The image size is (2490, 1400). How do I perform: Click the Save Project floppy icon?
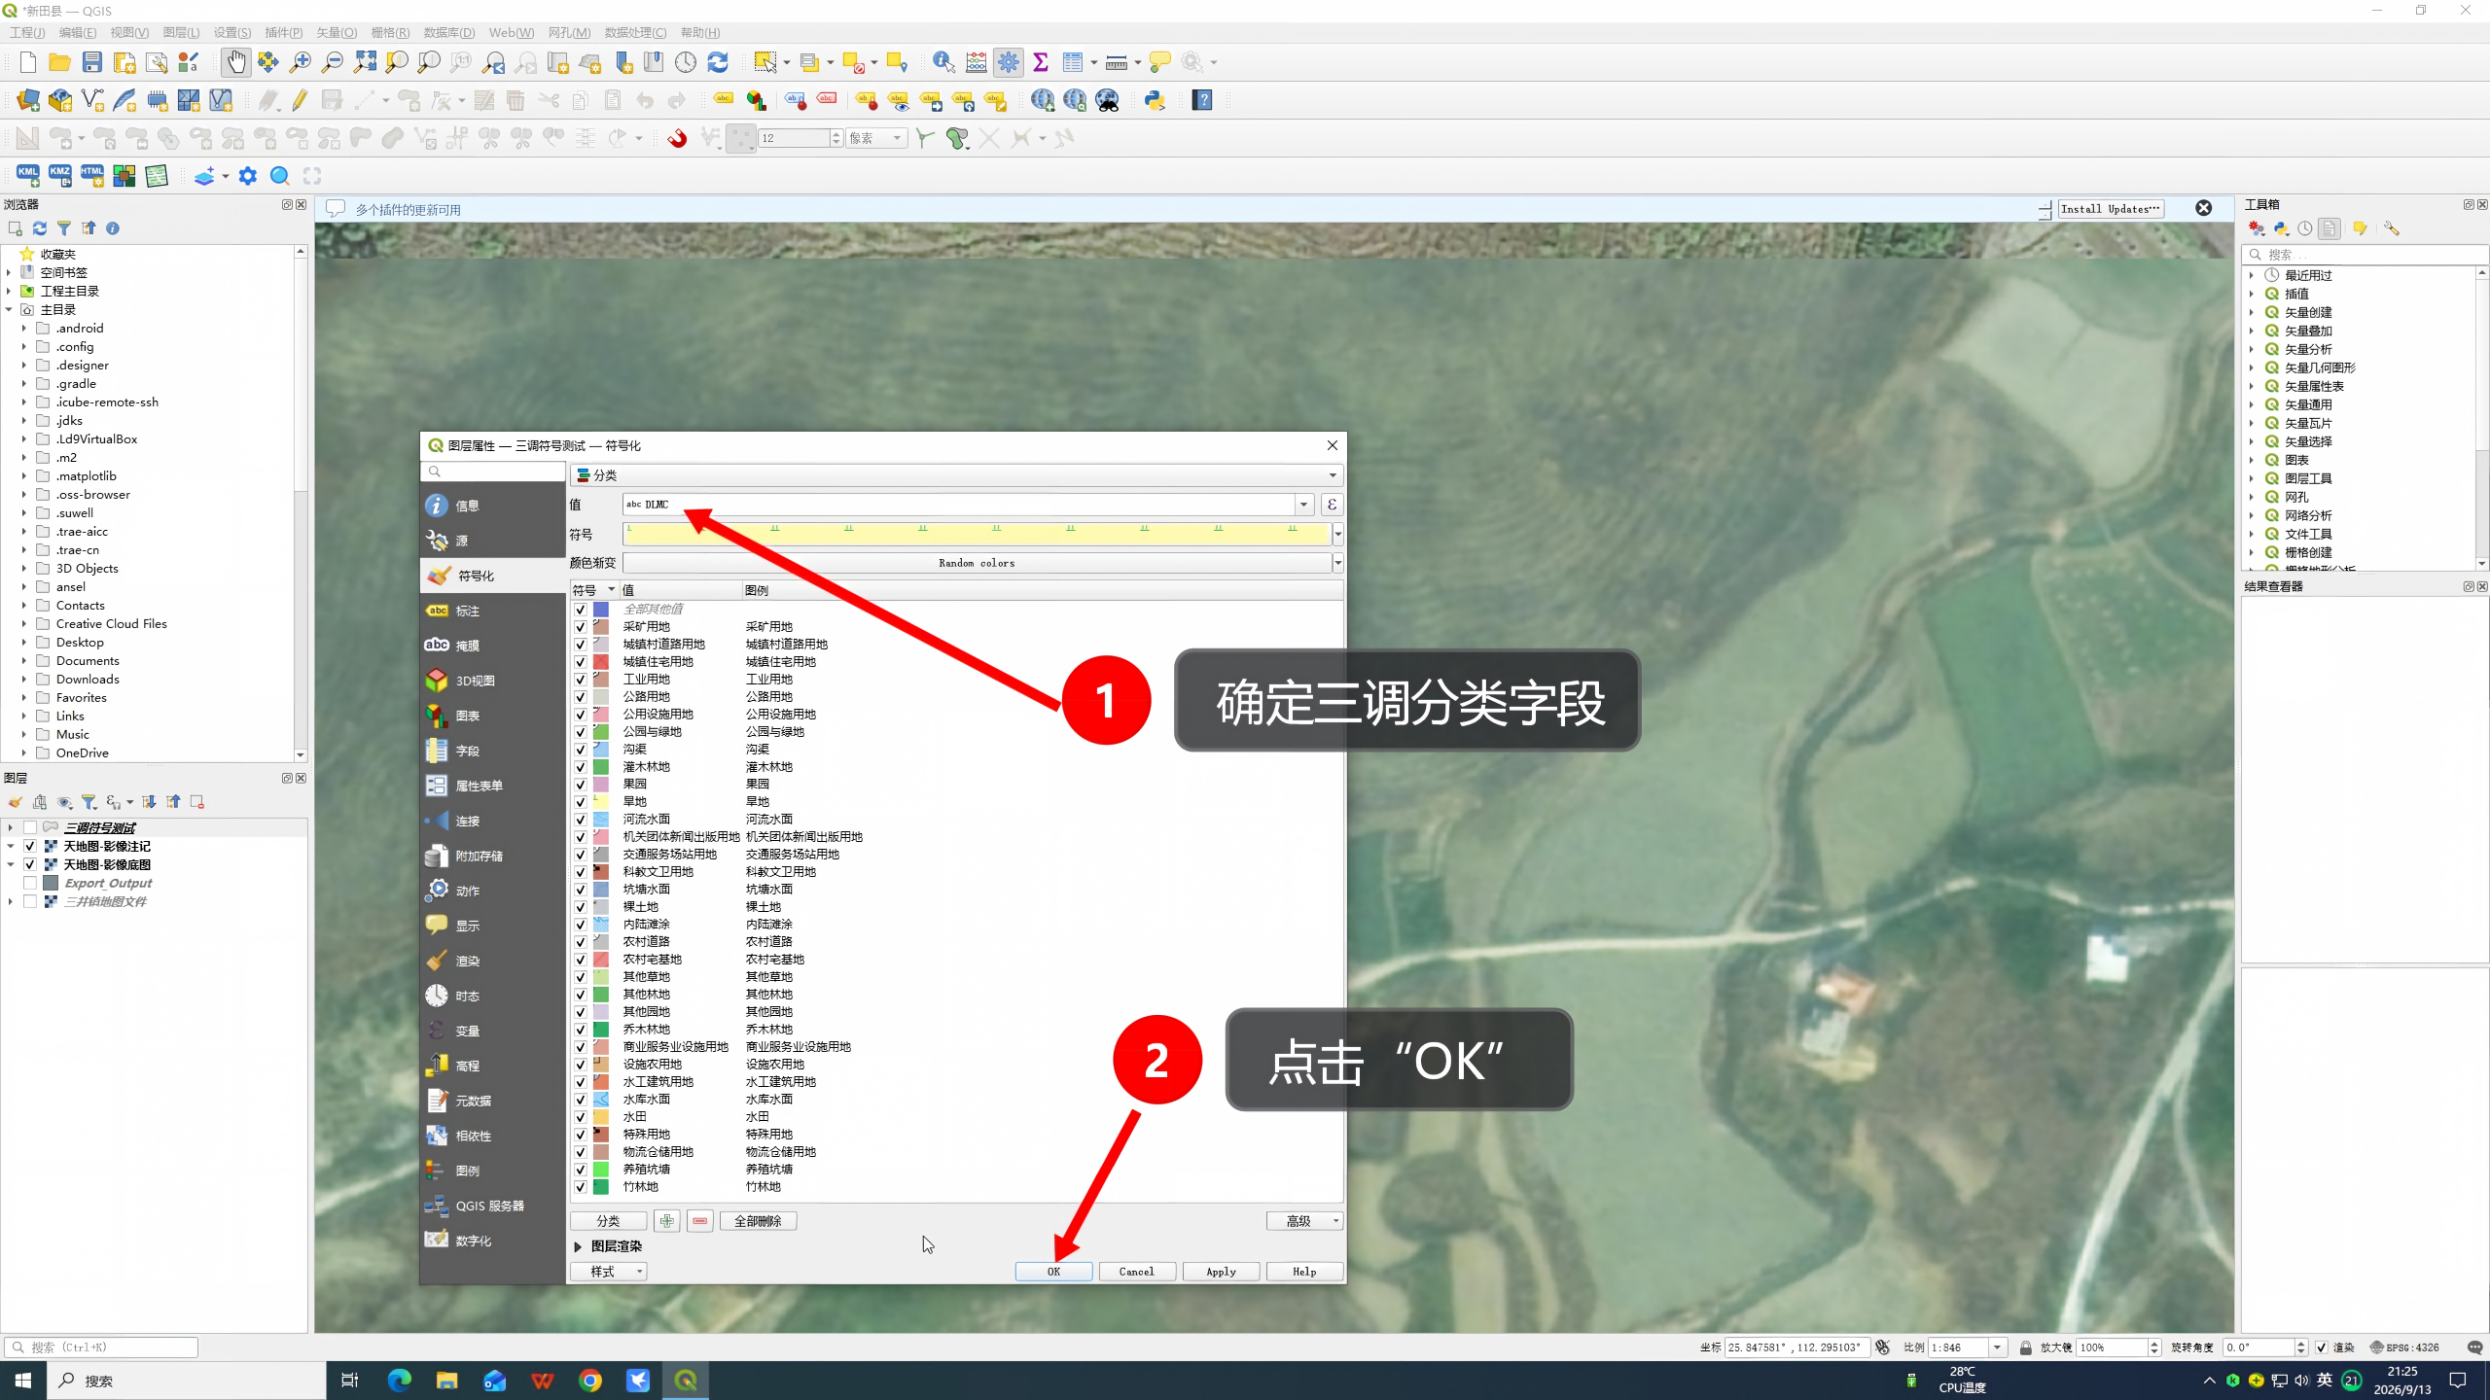(x=92, y=62)
